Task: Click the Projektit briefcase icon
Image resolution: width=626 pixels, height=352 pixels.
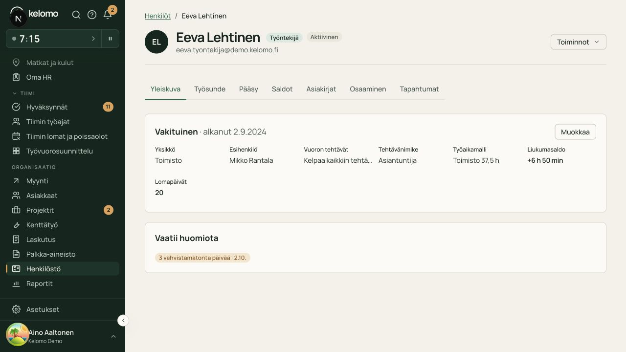Action: [16, 210]
